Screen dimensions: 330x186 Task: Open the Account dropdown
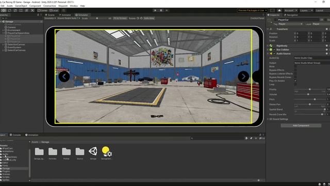point(291,10)
